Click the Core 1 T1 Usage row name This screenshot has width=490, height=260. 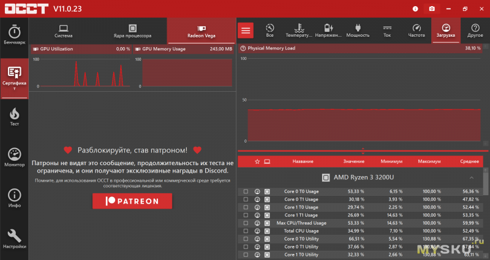(x=301, y=215)
